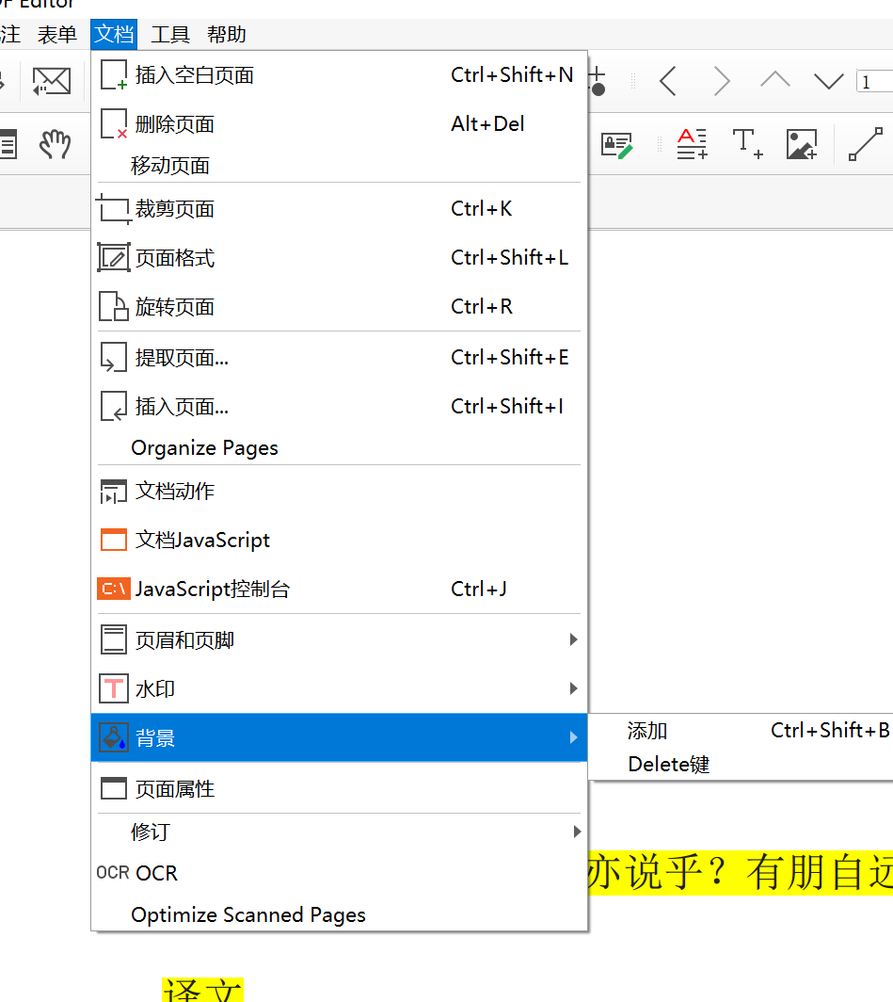Click the crop page icon
893x1002 pixels.
pos(114,209)
